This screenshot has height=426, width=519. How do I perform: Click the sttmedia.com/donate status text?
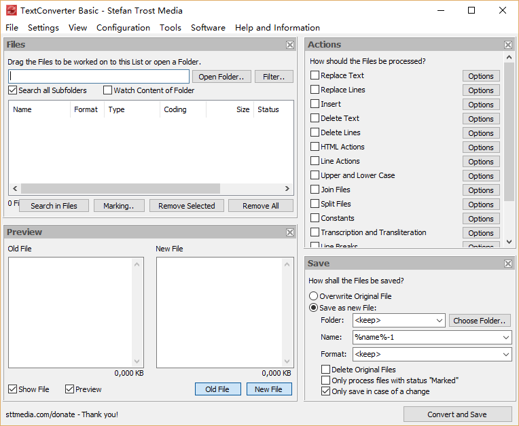(62, 414)
